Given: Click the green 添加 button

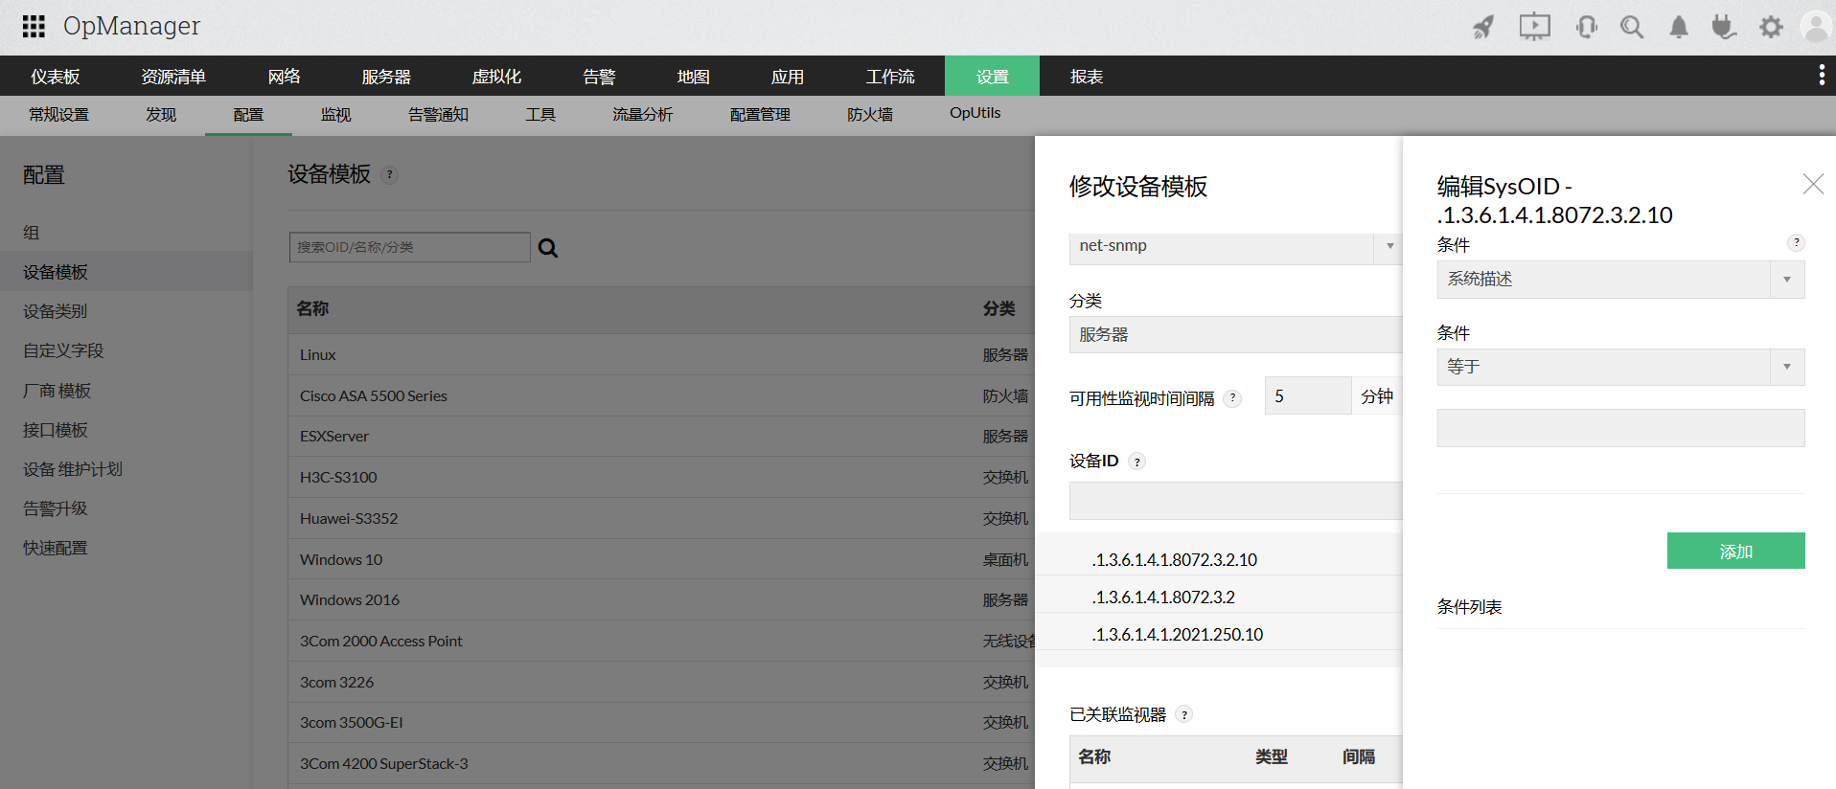Looking at the screenshot, I should point(1735,551).
